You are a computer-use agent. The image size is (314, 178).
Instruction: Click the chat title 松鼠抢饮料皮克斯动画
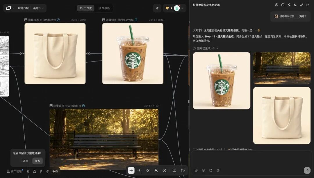point(206,5)
